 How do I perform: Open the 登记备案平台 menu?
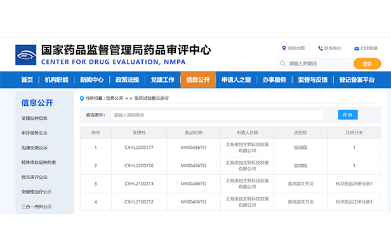click(357, 80)
